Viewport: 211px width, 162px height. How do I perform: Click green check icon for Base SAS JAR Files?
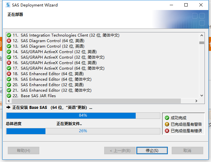coord(9,96)
